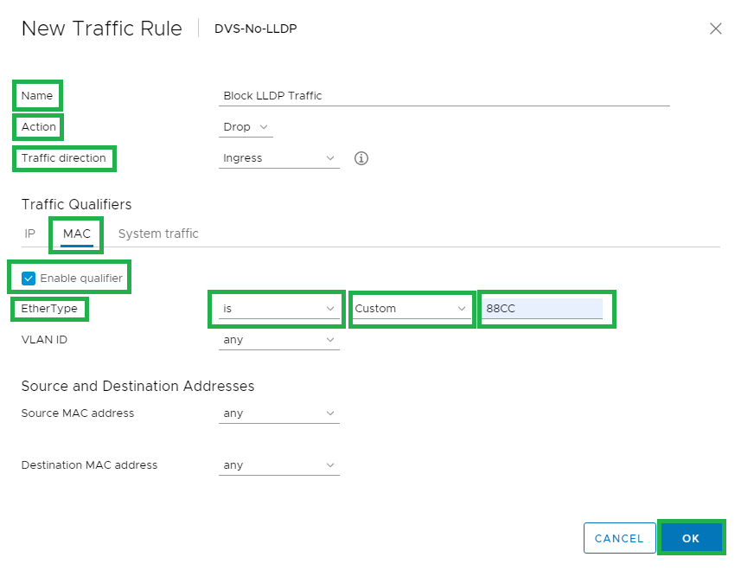The width and height of the screenshot is (741, 570).
Task: Open the Source MAC address dropdown
Action: click(278, 413)
